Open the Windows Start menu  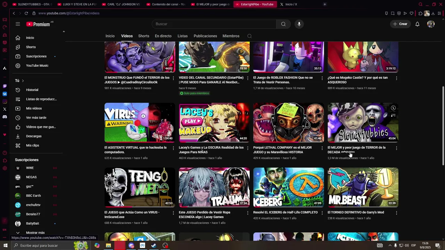tap(5, 245)
